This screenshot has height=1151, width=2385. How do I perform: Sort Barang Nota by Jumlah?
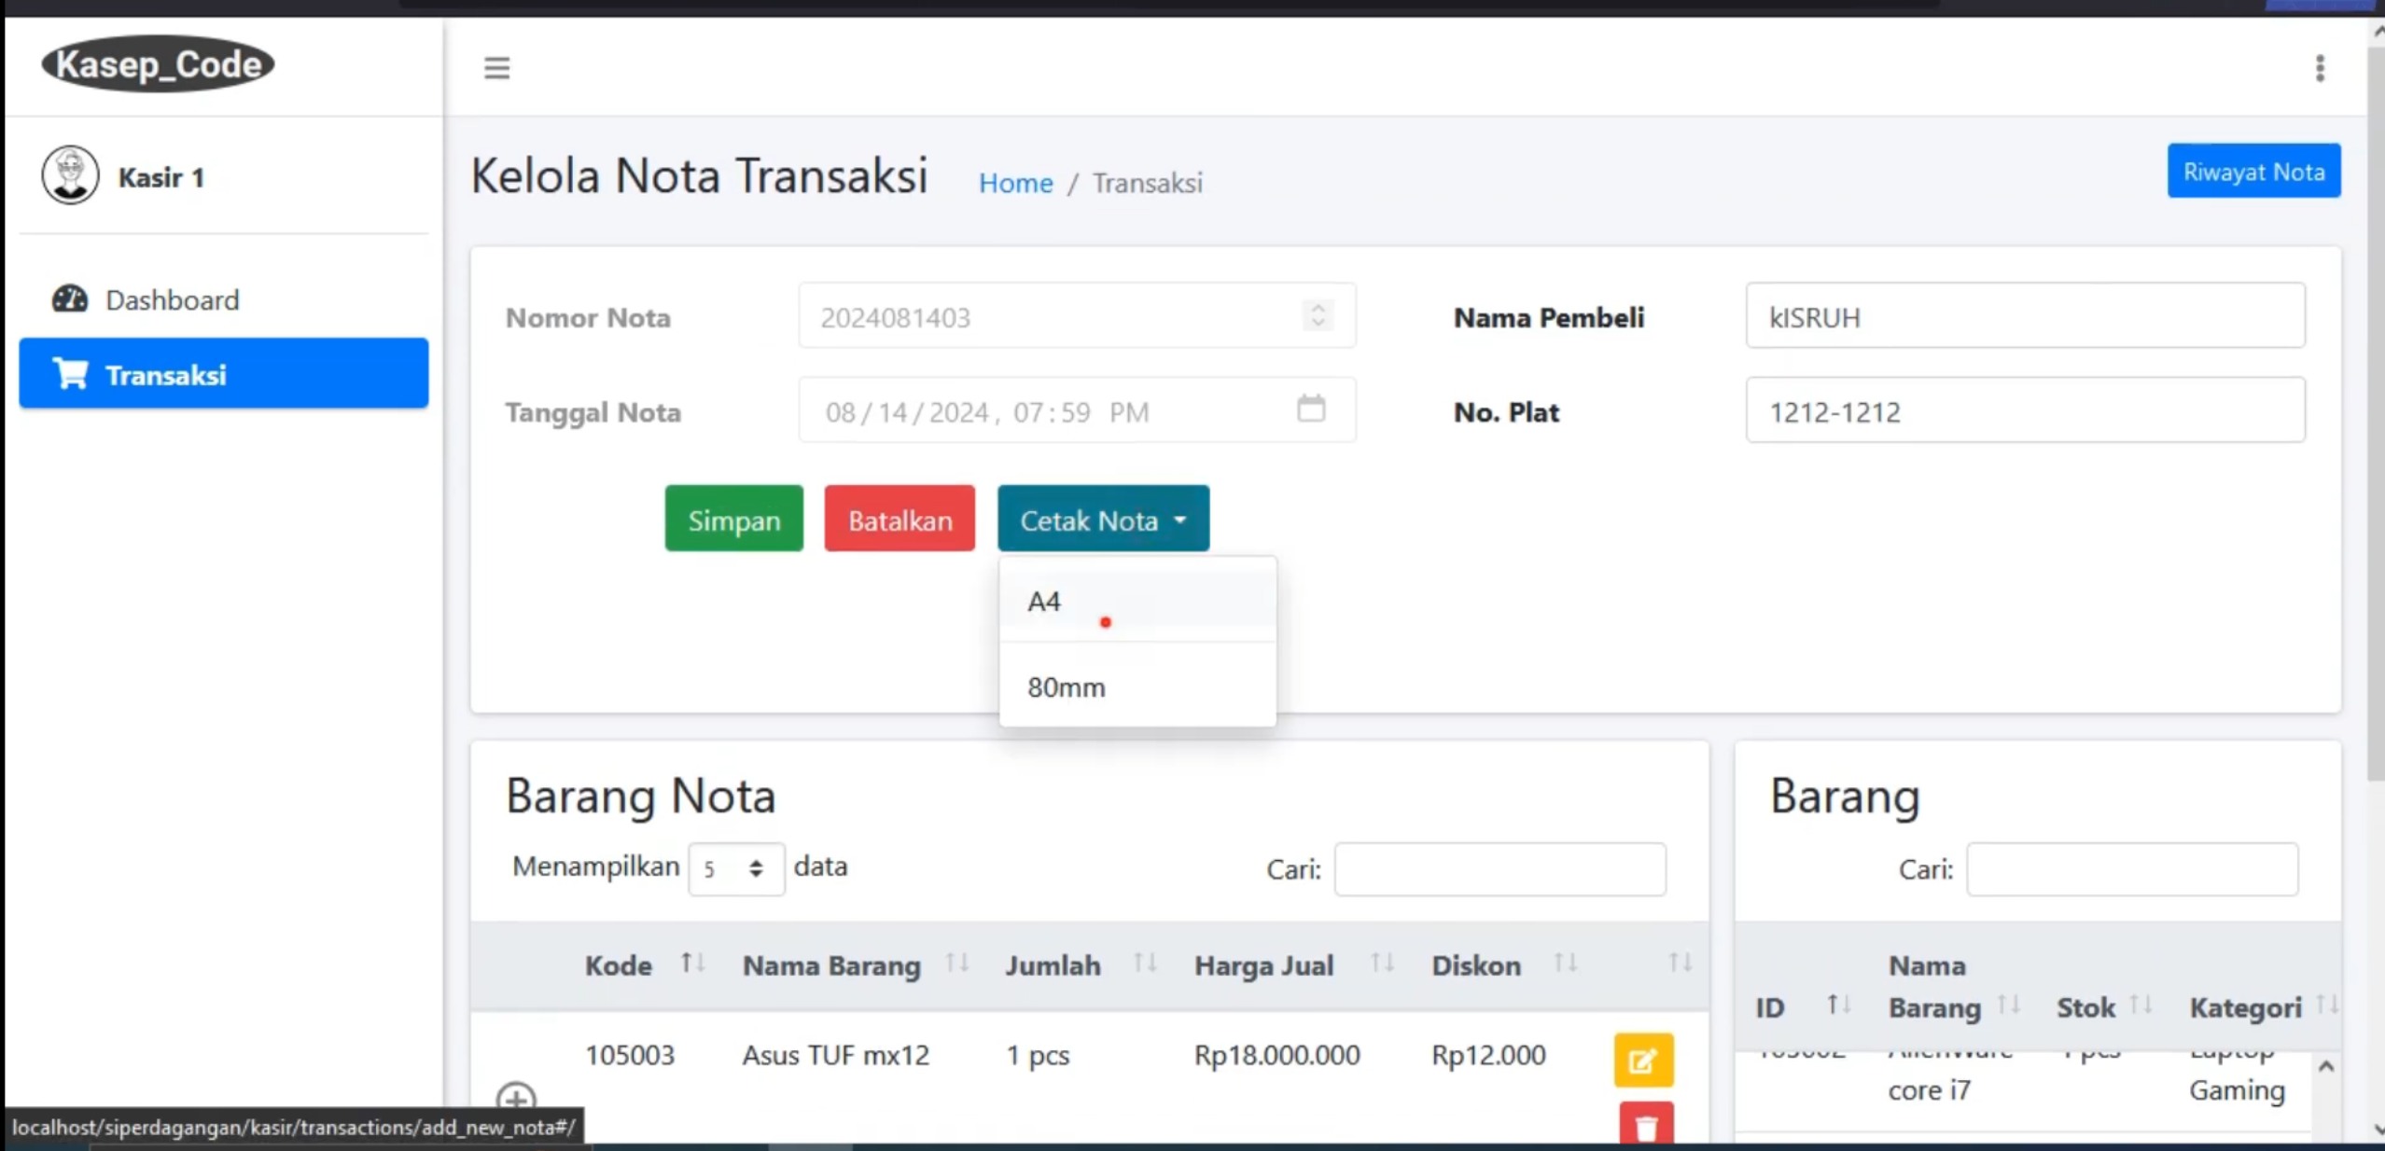(x=1145, y=964)
